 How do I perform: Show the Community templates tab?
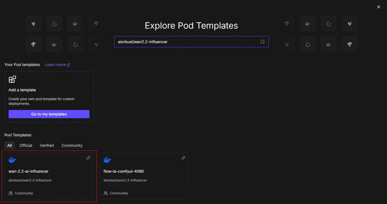click(72, 145)
